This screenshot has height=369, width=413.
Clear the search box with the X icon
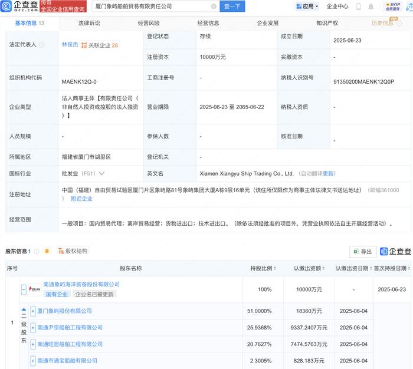pyautogui.click(x=214, y=6)
